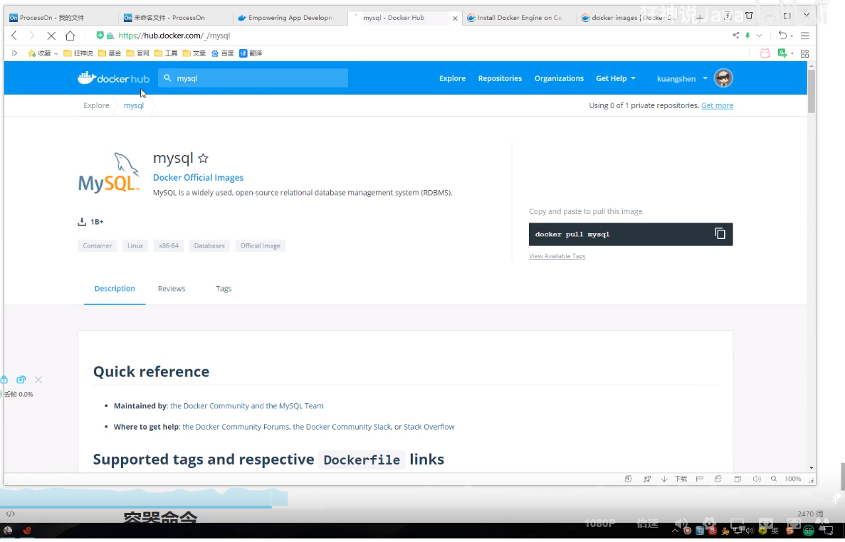Open a new browser tab
Image resolution: width=845 pixels, height=542 pixels.
pos(700,18)
